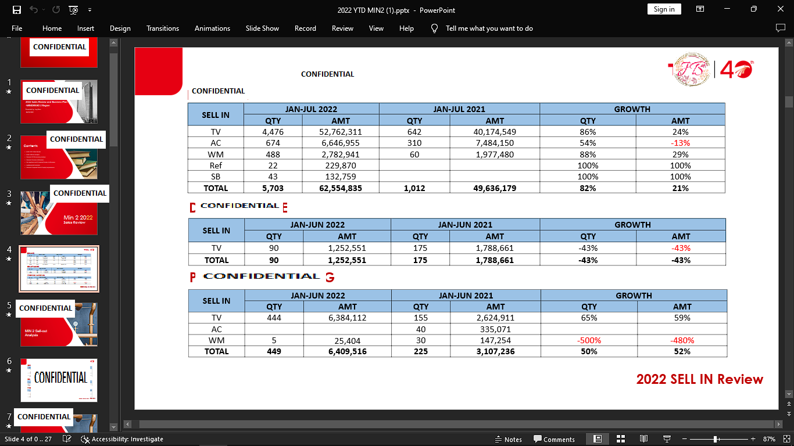This screenshot has width=794, height=446.
Task: Click the 87% zoom level
Action: [769, 439]
